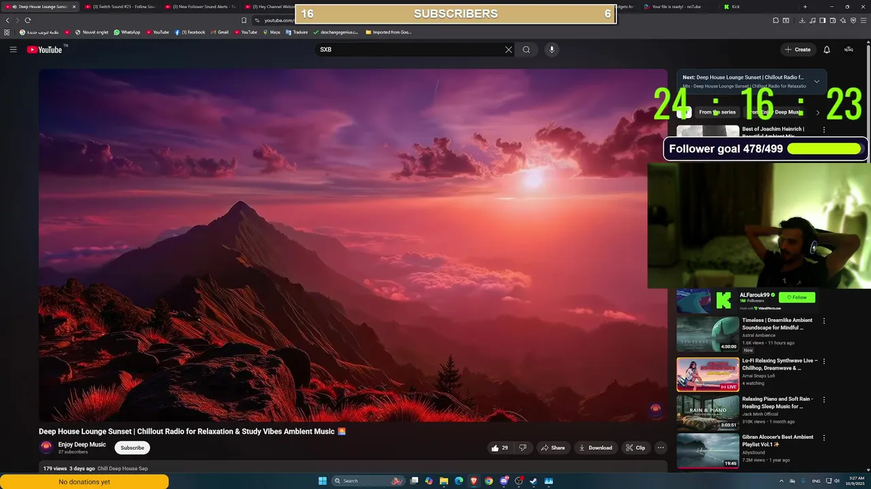
Task: Open the account avatar menu
Action: [x=849, y=50]
